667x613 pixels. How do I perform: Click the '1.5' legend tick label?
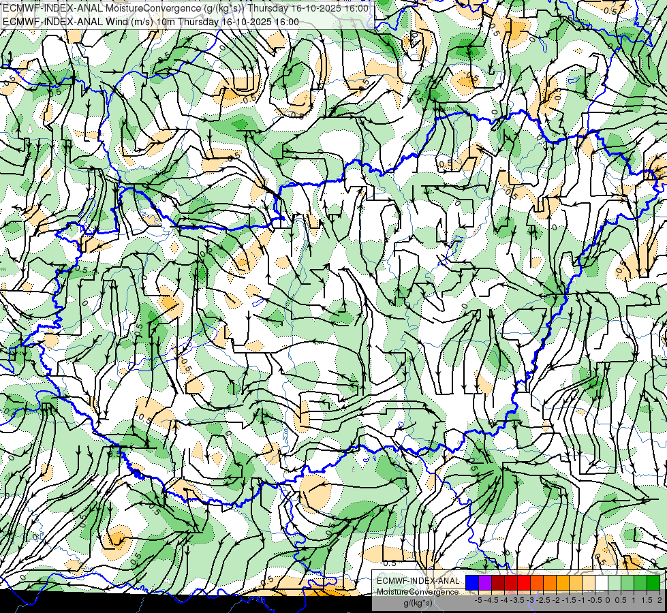click(646, 600)
